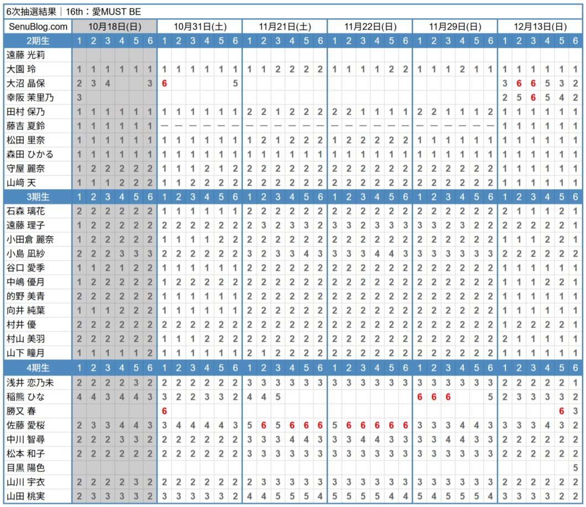Image resolution: width=586 pixels, height=507 pixels.
Task: Click the name 向井 純葉
Action: (x=26, y=311)
